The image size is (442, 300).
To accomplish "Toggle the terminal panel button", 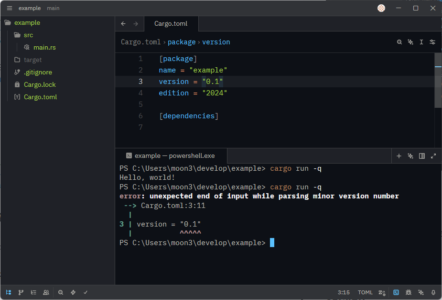I will pos(396,292).
